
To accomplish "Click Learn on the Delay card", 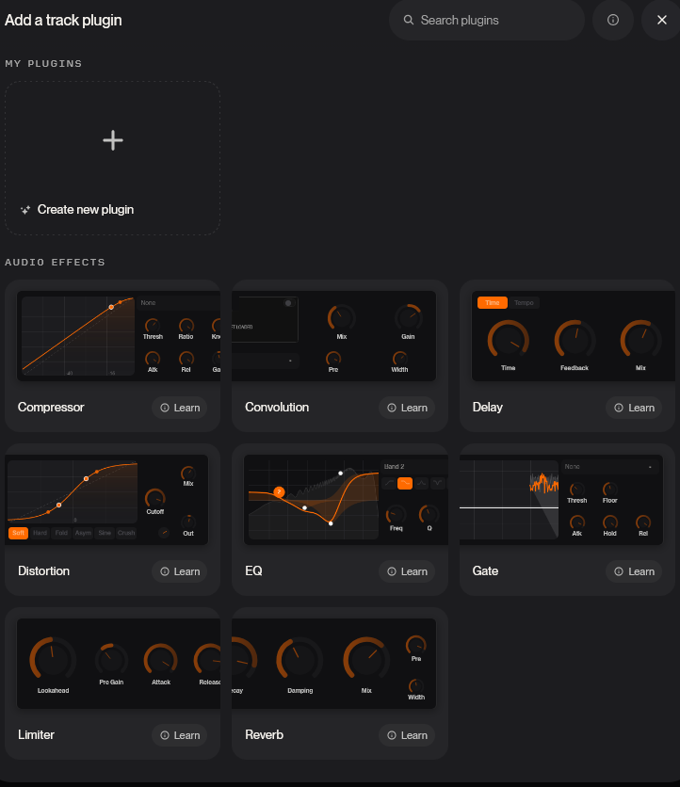I will 634,408.
